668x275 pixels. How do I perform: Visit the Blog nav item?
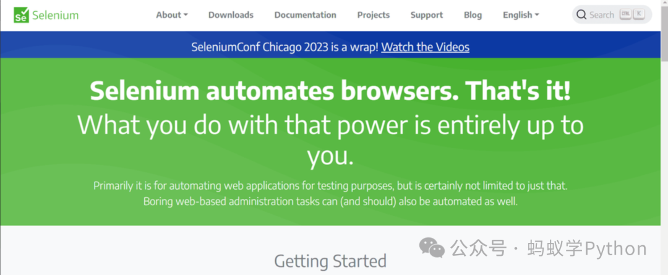[x=473, y=15]
